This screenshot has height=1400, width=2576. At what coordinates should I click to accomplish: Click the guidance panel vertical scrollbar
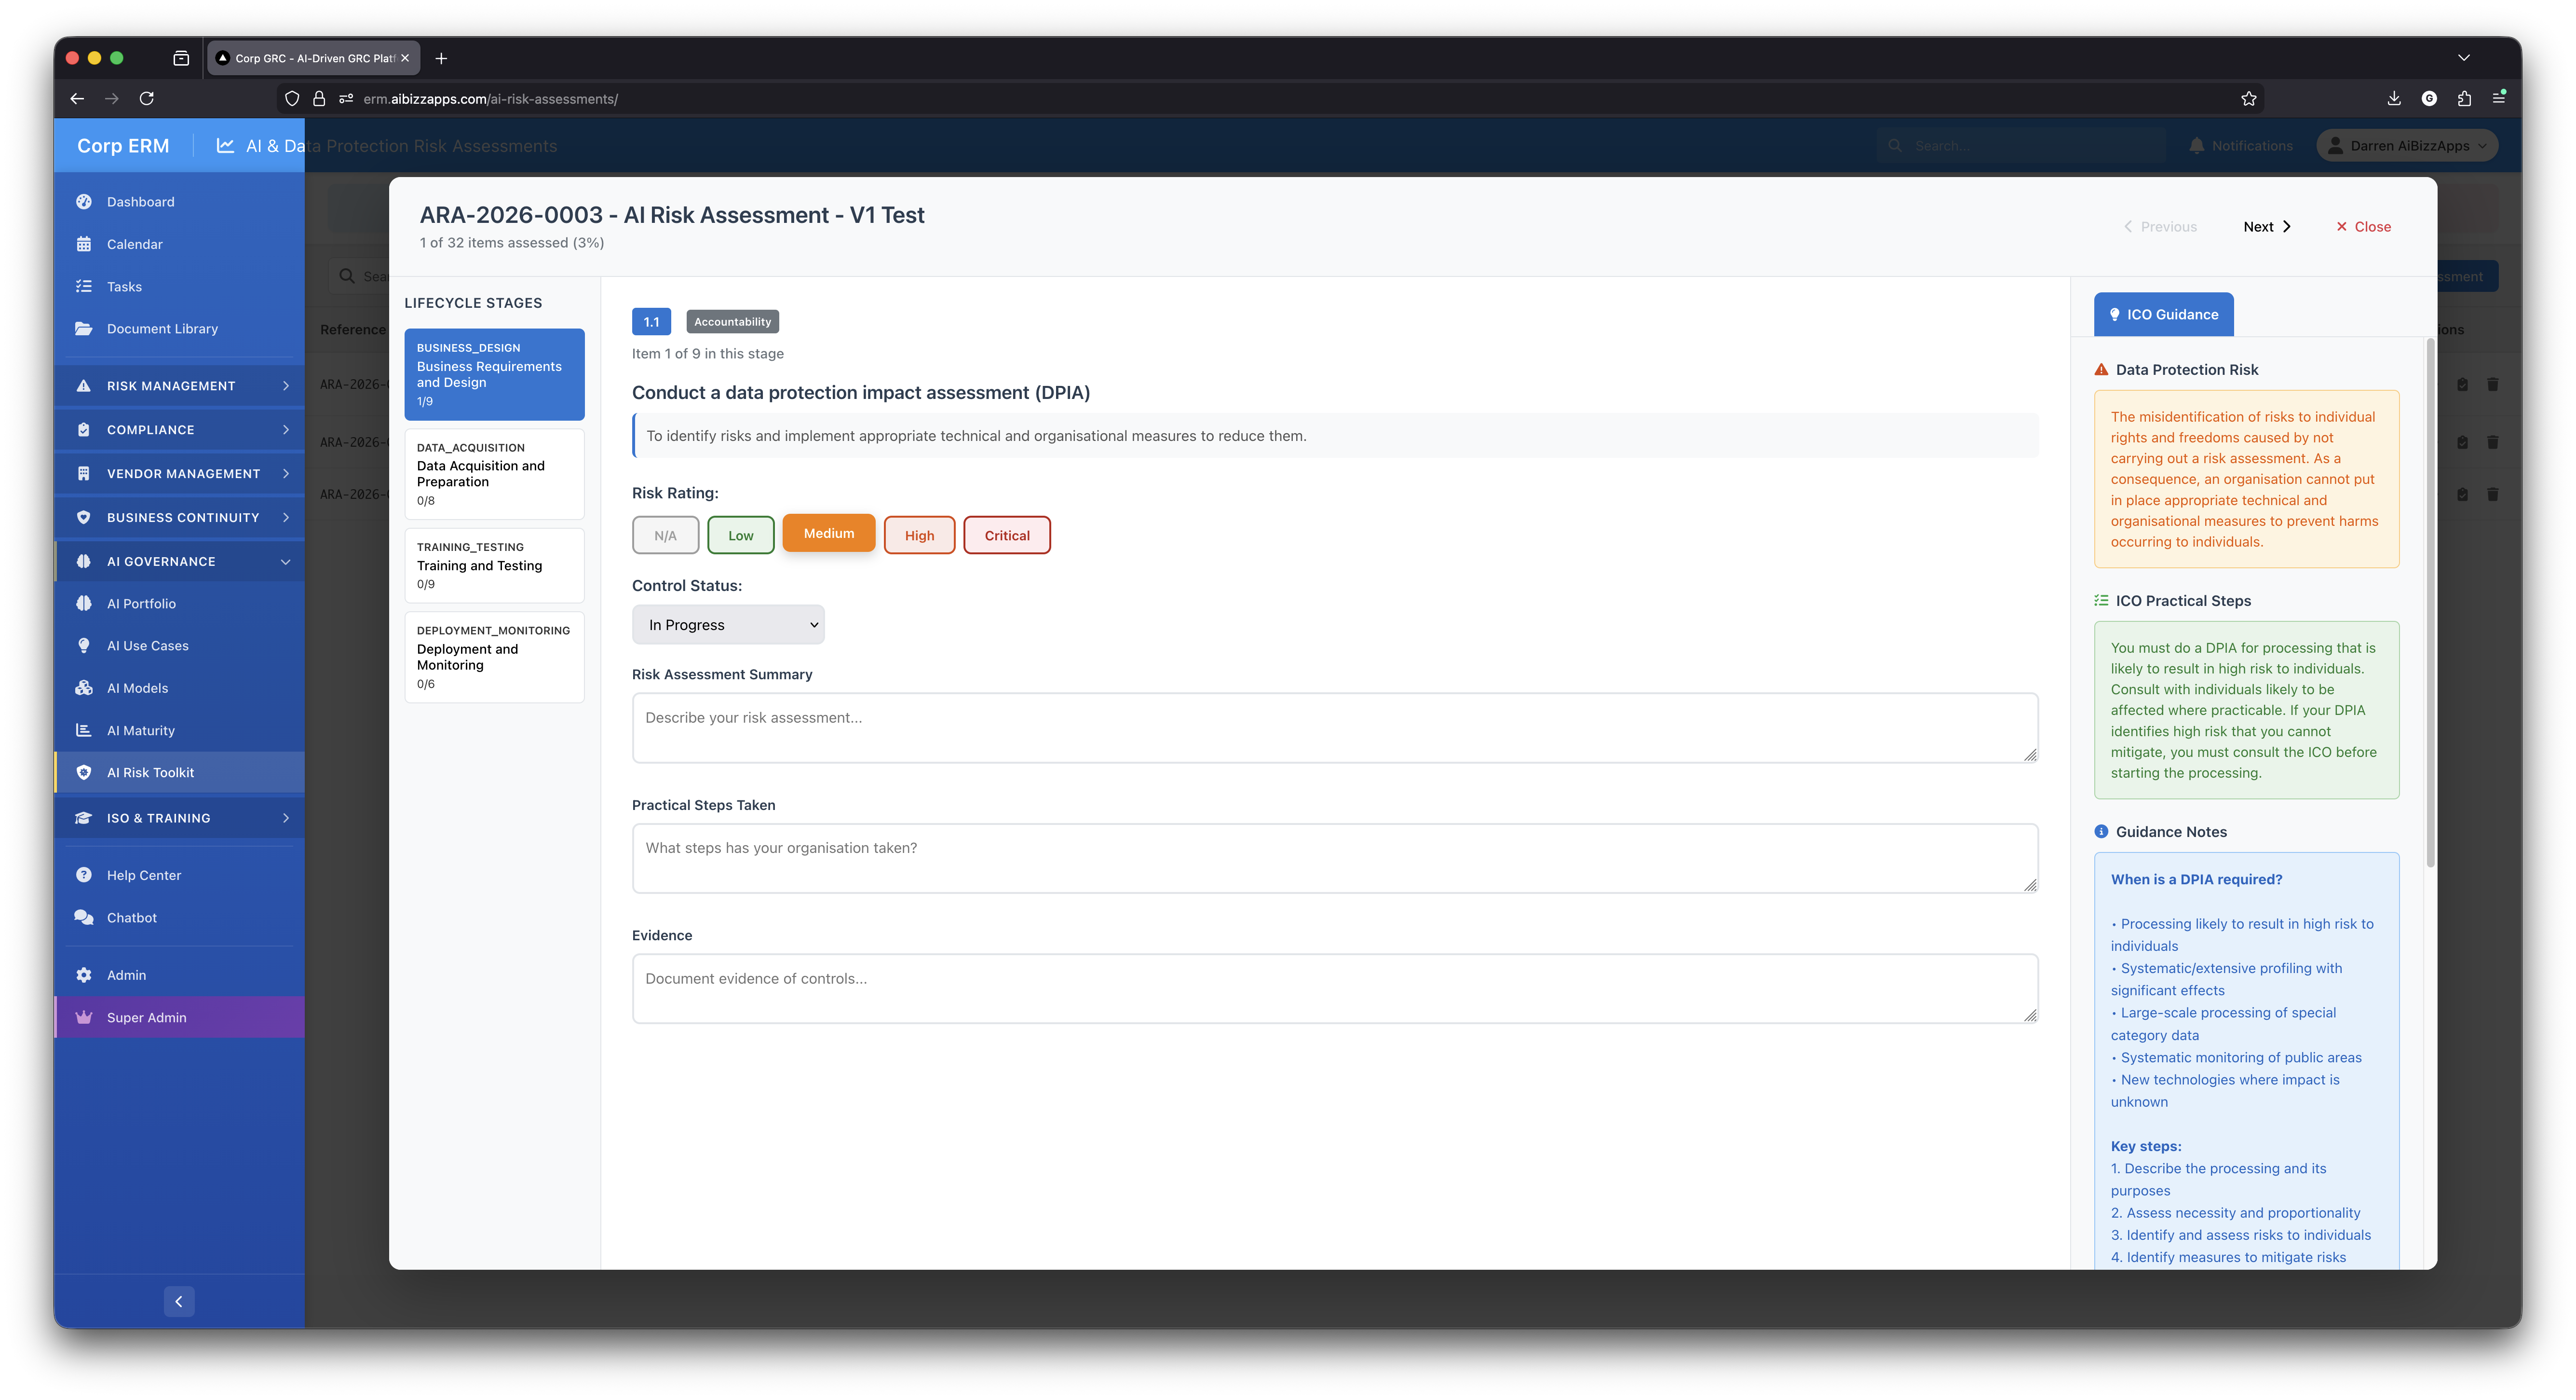coord(2430,601)
